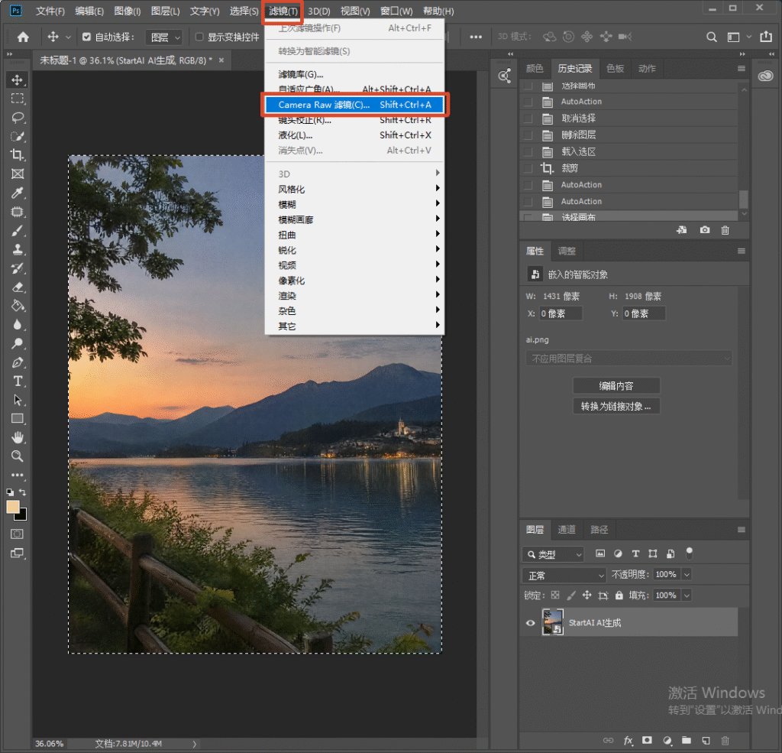
Task: Delete the current history state with trash icon
Action: pos(725,230)
